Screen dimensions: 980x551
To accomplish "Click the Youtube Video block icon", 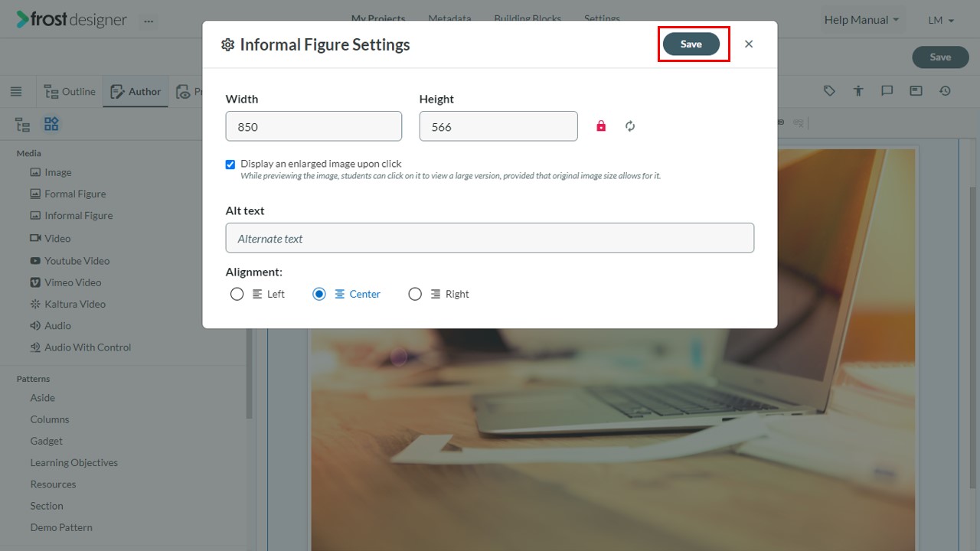I will click(35, 260).
